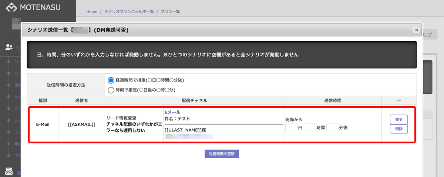This screenshot has width=444, height=177.
Task: Close the シナリオ送信一覧 dialog
Action: [416, 30]
